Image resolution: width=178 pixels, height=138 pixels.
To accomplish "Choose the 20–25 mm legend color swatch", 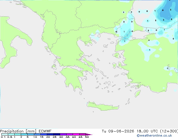I will (x=50, y=134).
